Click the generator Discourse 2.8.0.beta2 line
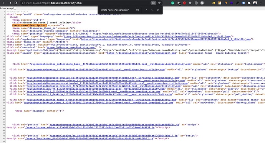265x143 pixels. tap(116, 34)
